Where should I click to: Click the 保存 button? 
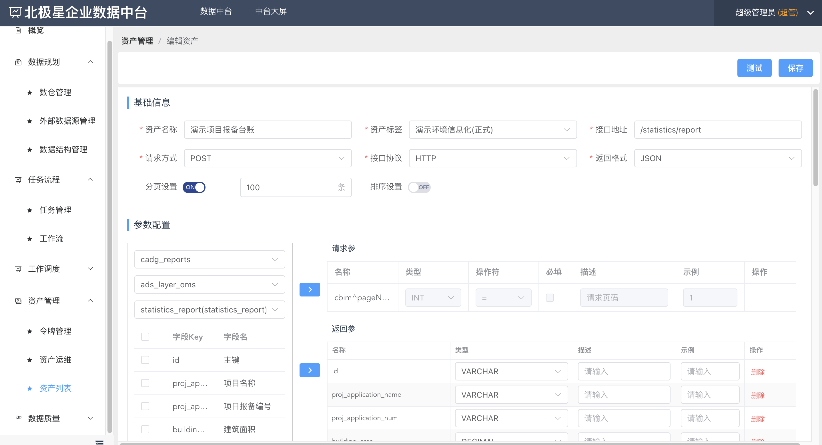pos(795,68)
